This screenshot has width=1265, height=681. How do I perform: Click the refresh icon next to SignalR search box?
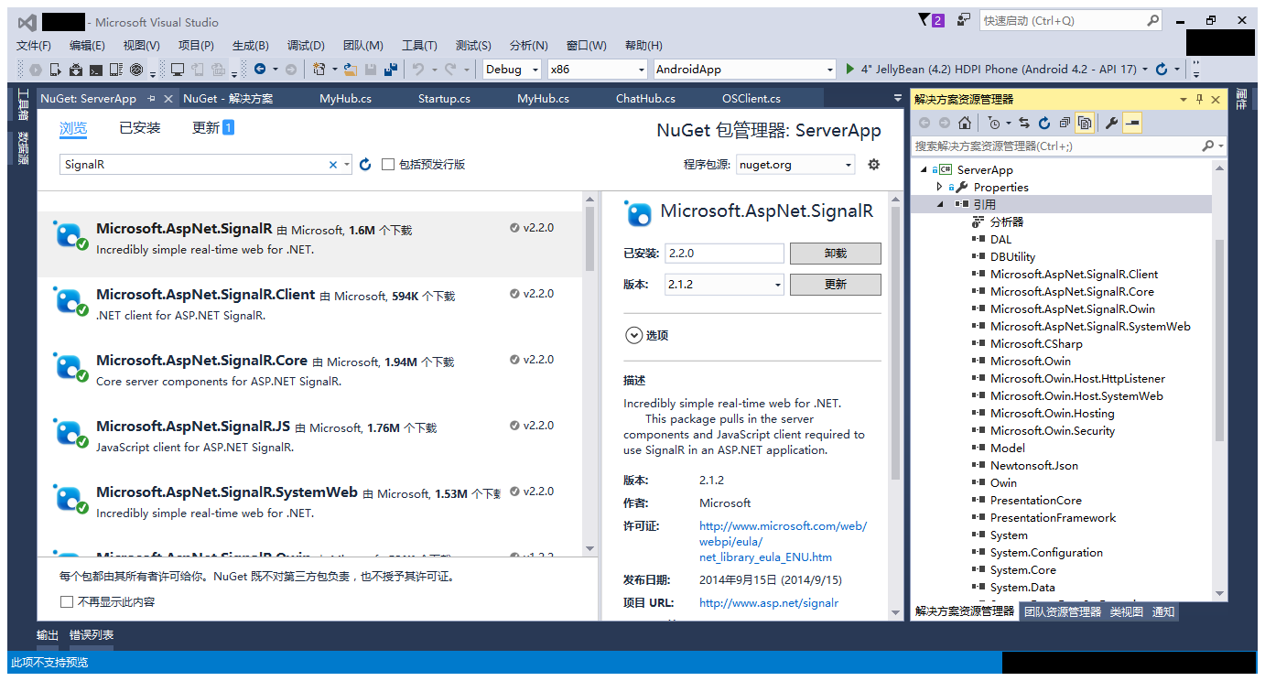[x=365, y=165]
